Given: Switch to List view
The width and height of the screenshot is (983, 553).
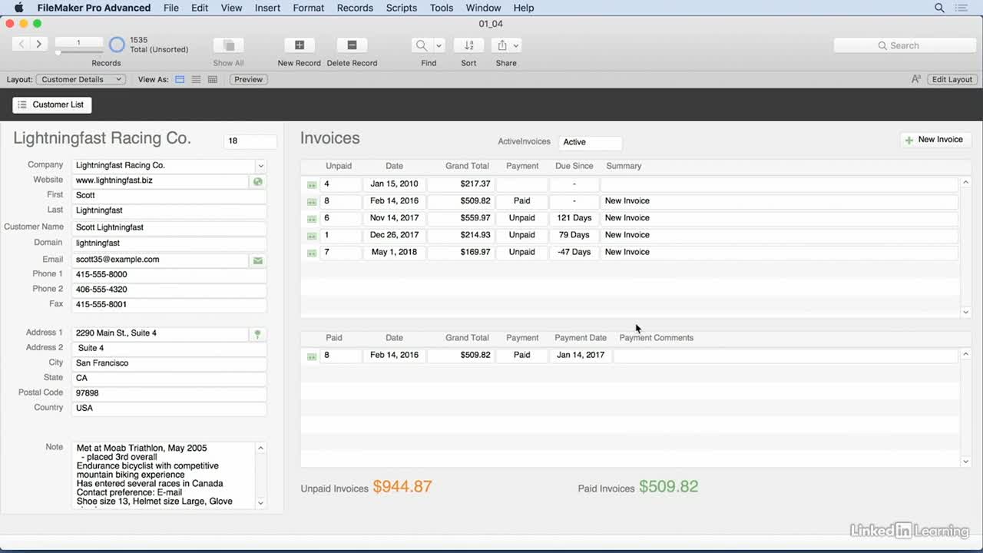Looking at the screenshot, I should coord(197,79).
